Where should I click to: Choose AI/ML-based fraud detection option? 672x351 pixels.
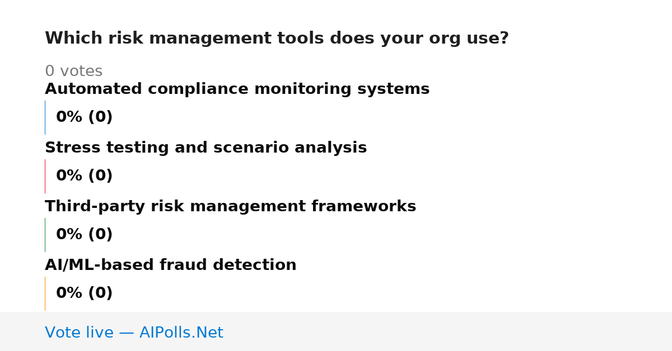(170, 265)
